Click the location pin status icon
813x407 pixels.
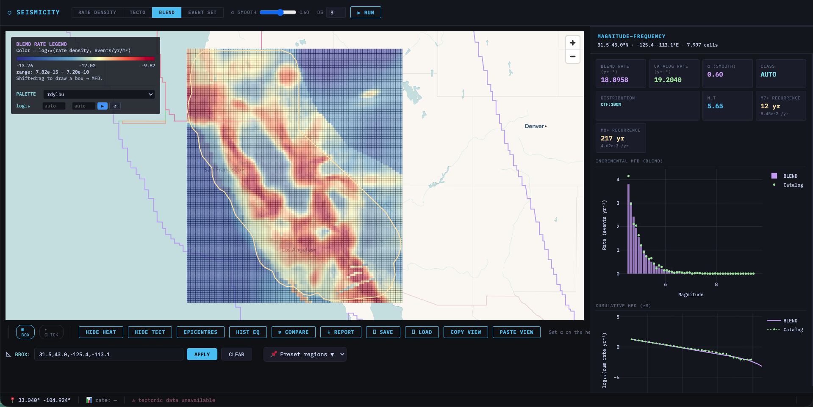coord(12,400)
